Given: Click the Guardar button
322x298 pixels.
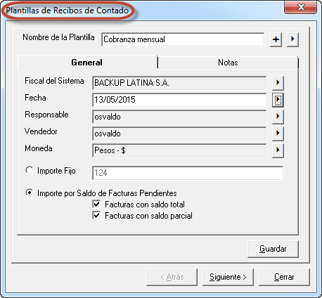Looking at the screenshot, I should point(273,249).
